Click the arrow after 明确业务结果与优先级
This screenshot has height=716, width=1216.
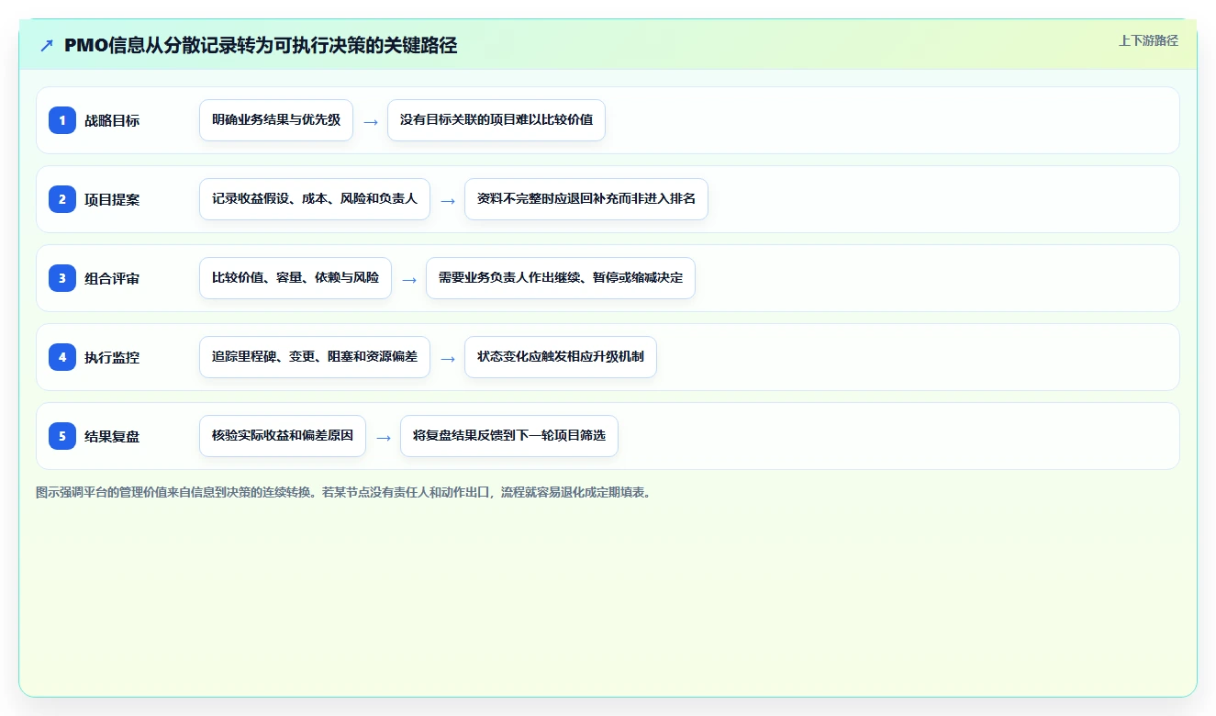click(x=371, y=121)
